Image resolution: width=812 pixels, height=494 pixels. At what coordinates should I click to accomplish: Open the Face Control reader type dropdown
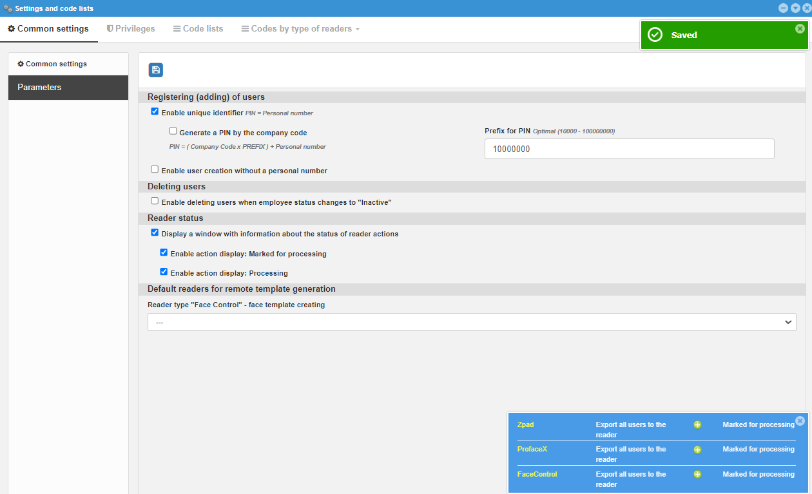pos(472,322)
